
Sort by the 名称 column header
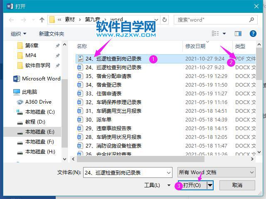pyautogui.click(x=82, y=46)
